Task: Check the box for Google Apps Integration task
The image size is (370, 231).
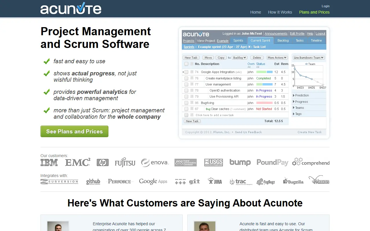Action: click(186, 72)
